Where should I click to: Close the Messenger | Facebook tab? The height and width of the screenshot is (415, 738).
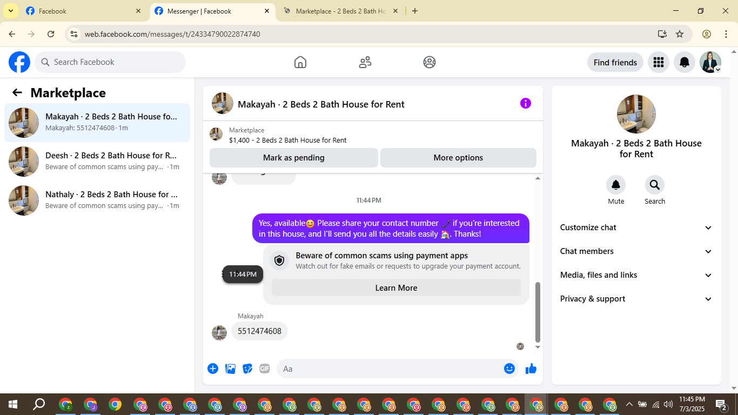coord(267,11)
